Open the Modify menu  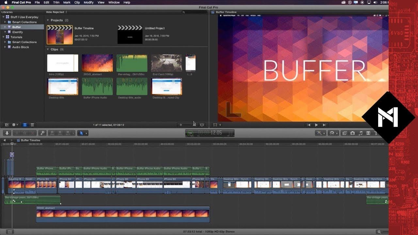[88, 2]
